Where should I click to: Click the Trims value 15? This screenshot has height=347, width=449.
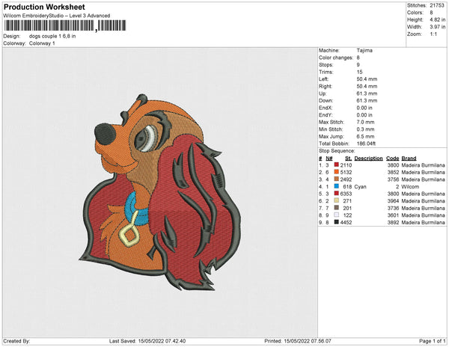pyautogui.click(x=360, y=72)
